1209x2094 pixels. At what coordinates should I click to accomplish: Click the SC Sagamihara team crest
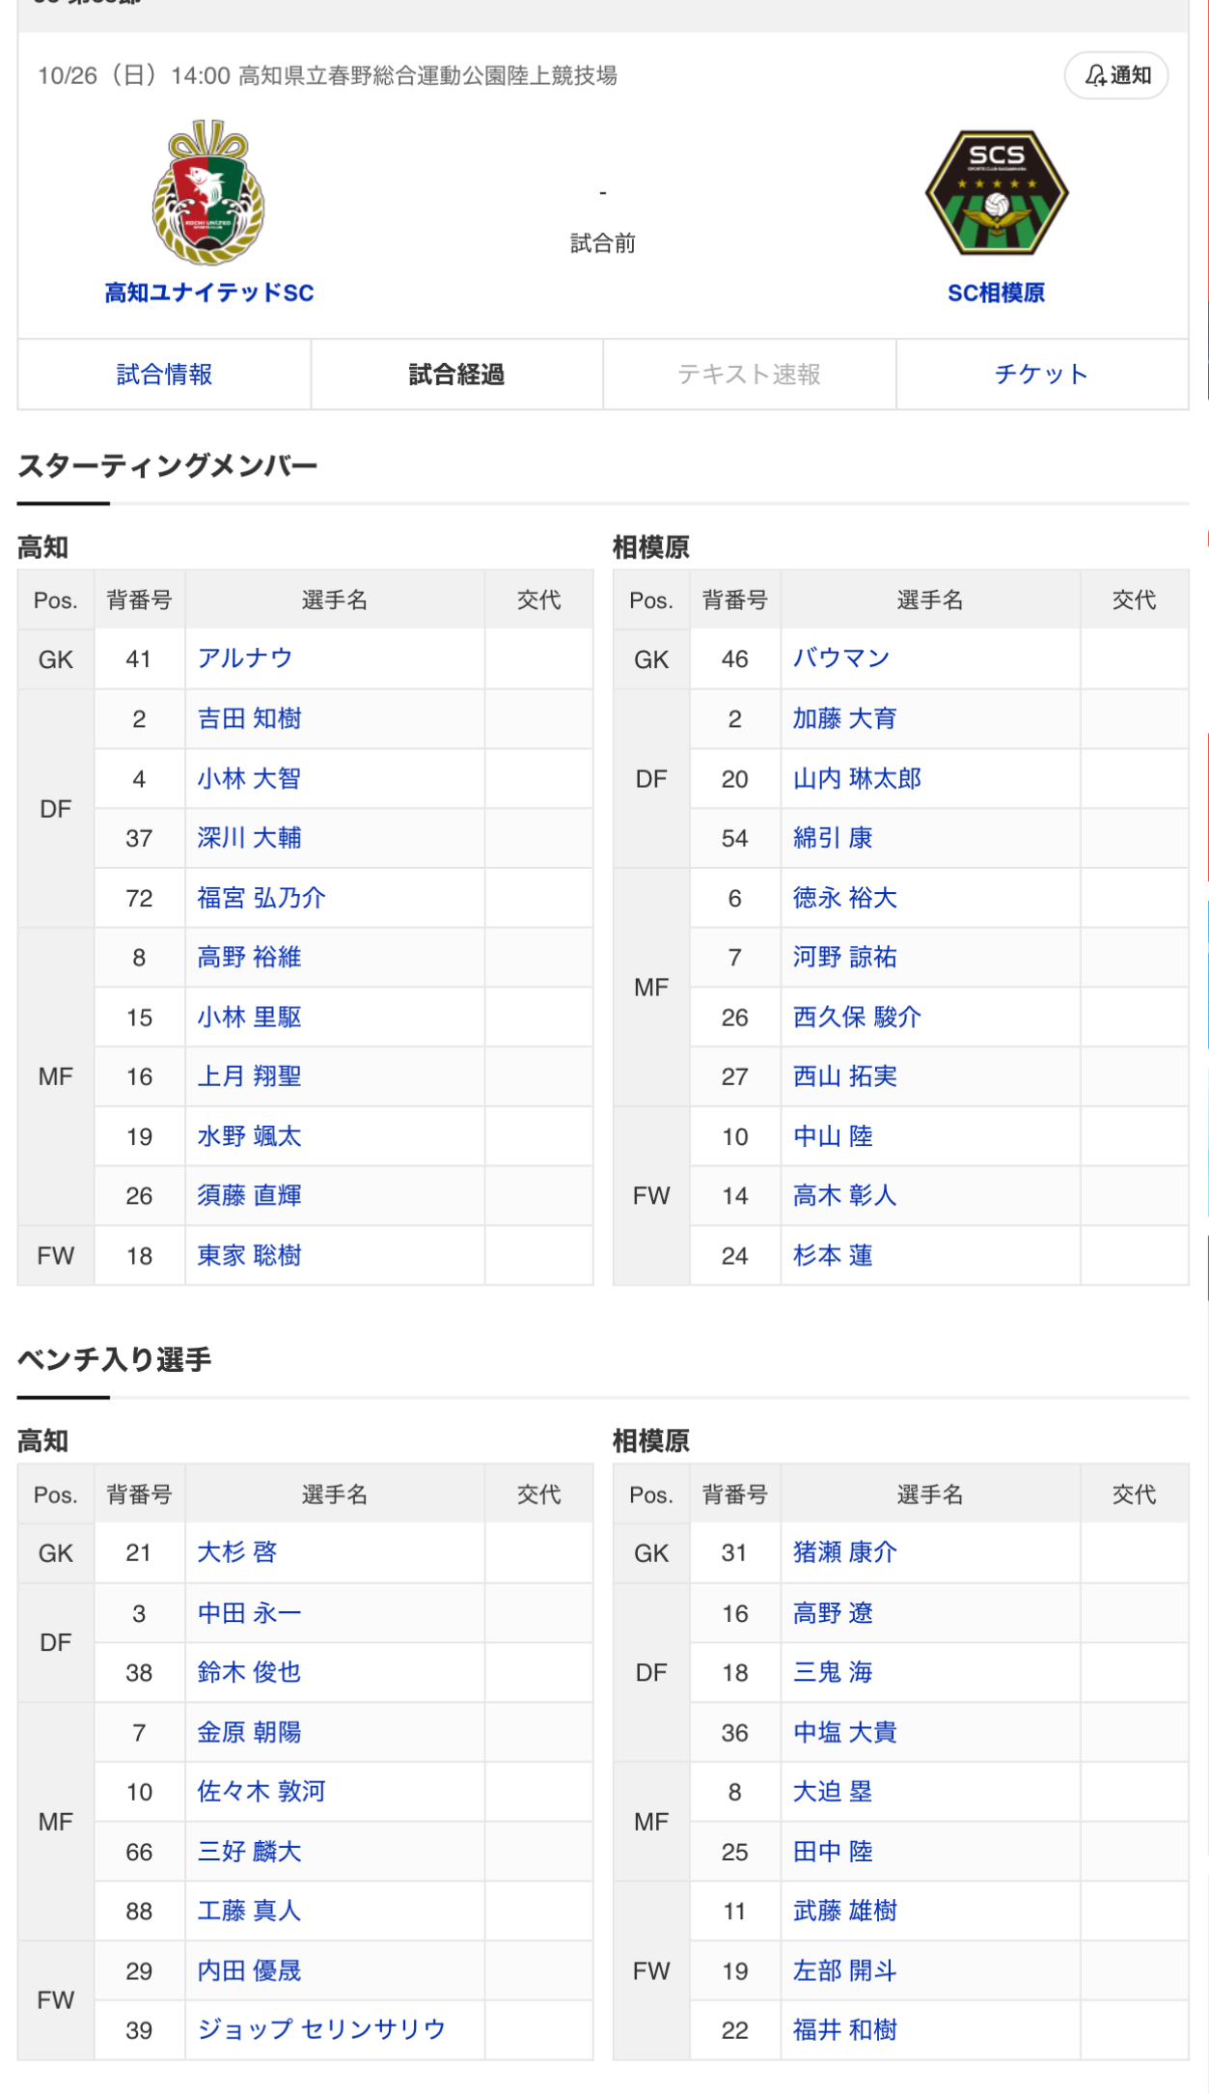point(996,193)
